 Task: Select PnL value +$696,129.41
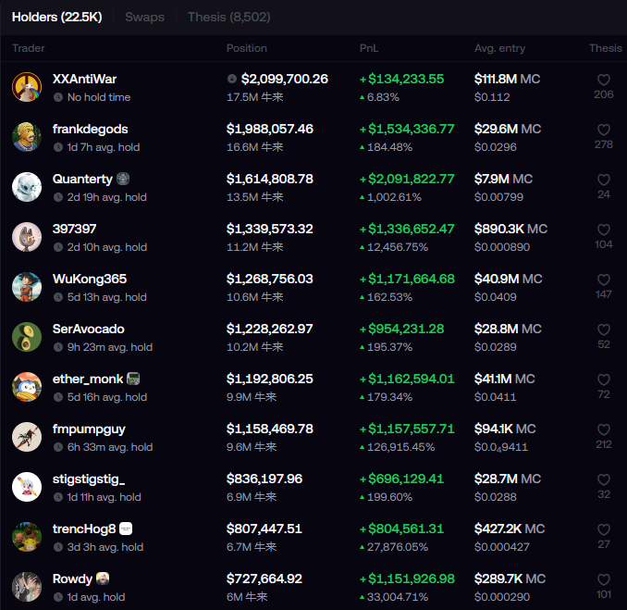[401, 479]
